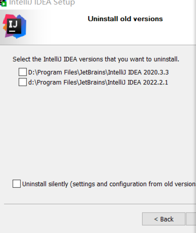
Task: Tick the IntelliJ IDEA 2022.2.1 checkbox
Action: coord(23,82)
